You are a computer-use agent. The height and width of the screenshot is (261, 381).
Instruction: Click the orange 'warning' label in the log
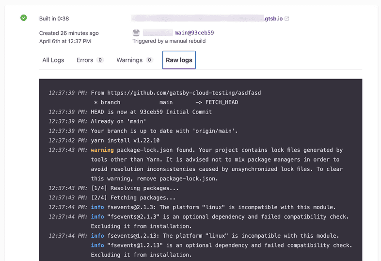pyautogui.click(x=102, y=150)
